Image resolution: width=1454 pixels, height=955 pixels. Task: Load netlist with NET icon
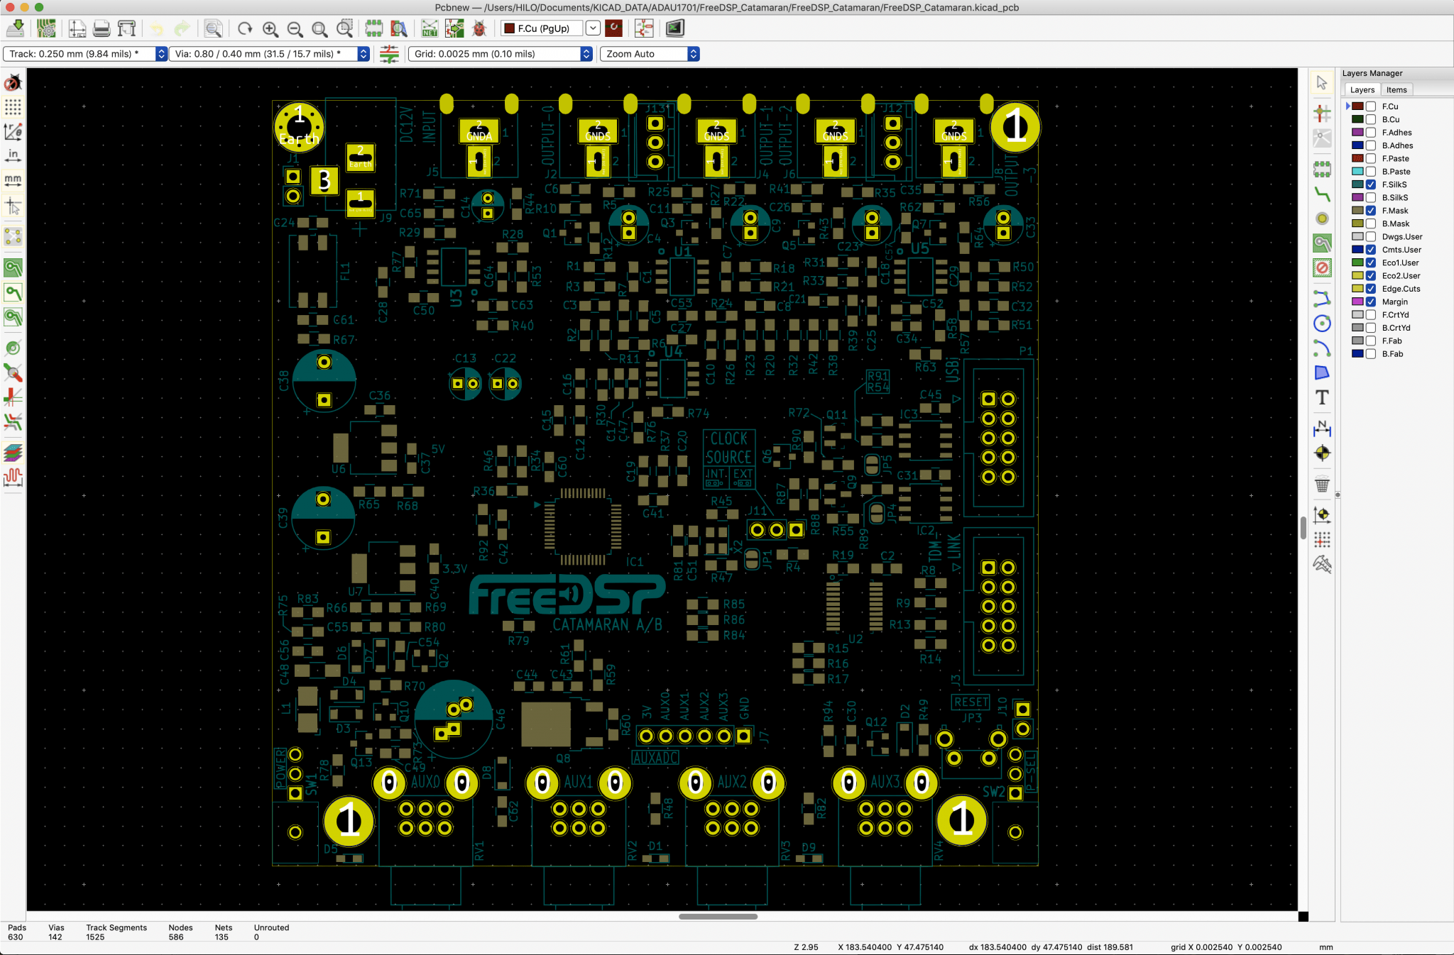tap(430, 28)
